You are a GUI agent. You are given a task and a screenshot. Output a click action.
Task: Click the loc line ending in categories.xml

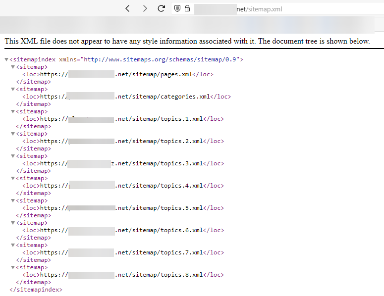tap(127, 97)
